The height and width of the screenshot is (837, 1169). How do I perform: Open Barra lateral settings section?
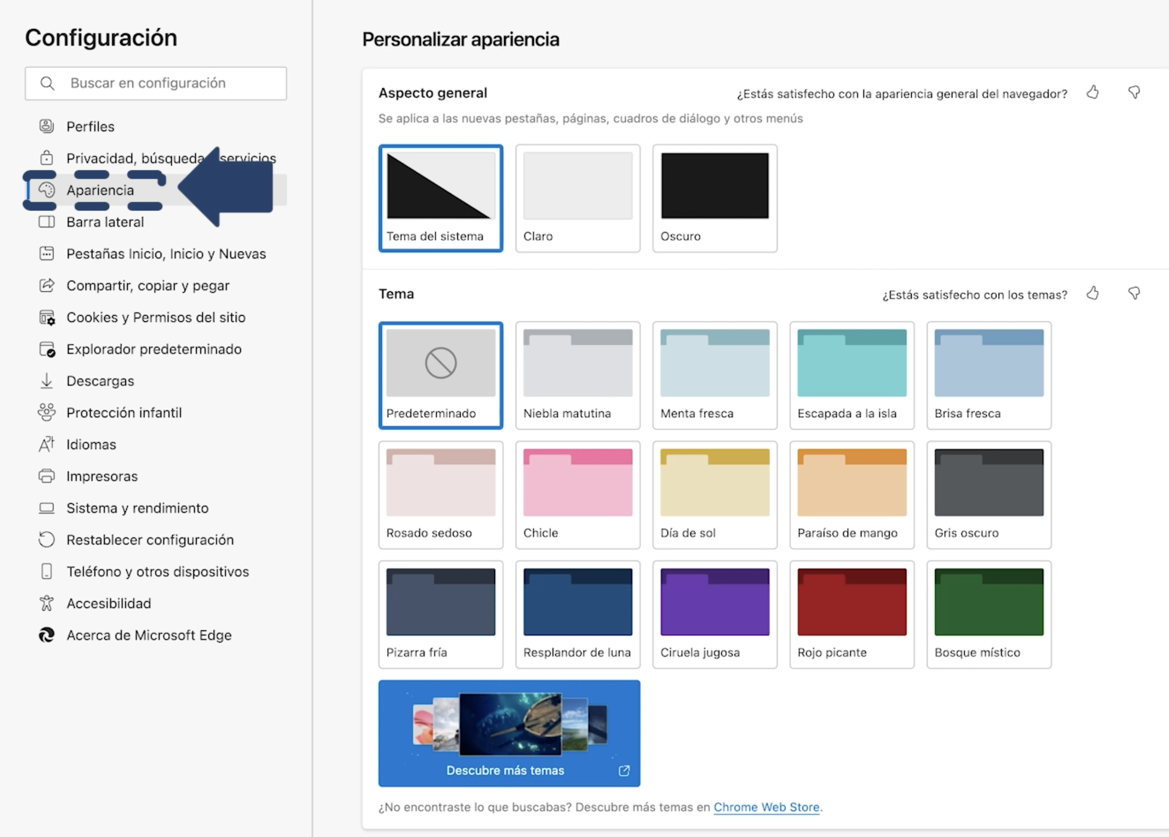coord(105,222)
